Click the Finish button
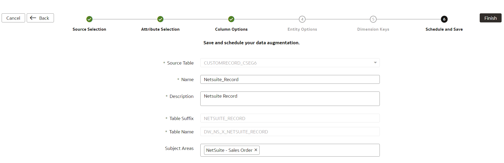This screenshot has height=163, width=504. pyautogui.click(x=490, y=18)
